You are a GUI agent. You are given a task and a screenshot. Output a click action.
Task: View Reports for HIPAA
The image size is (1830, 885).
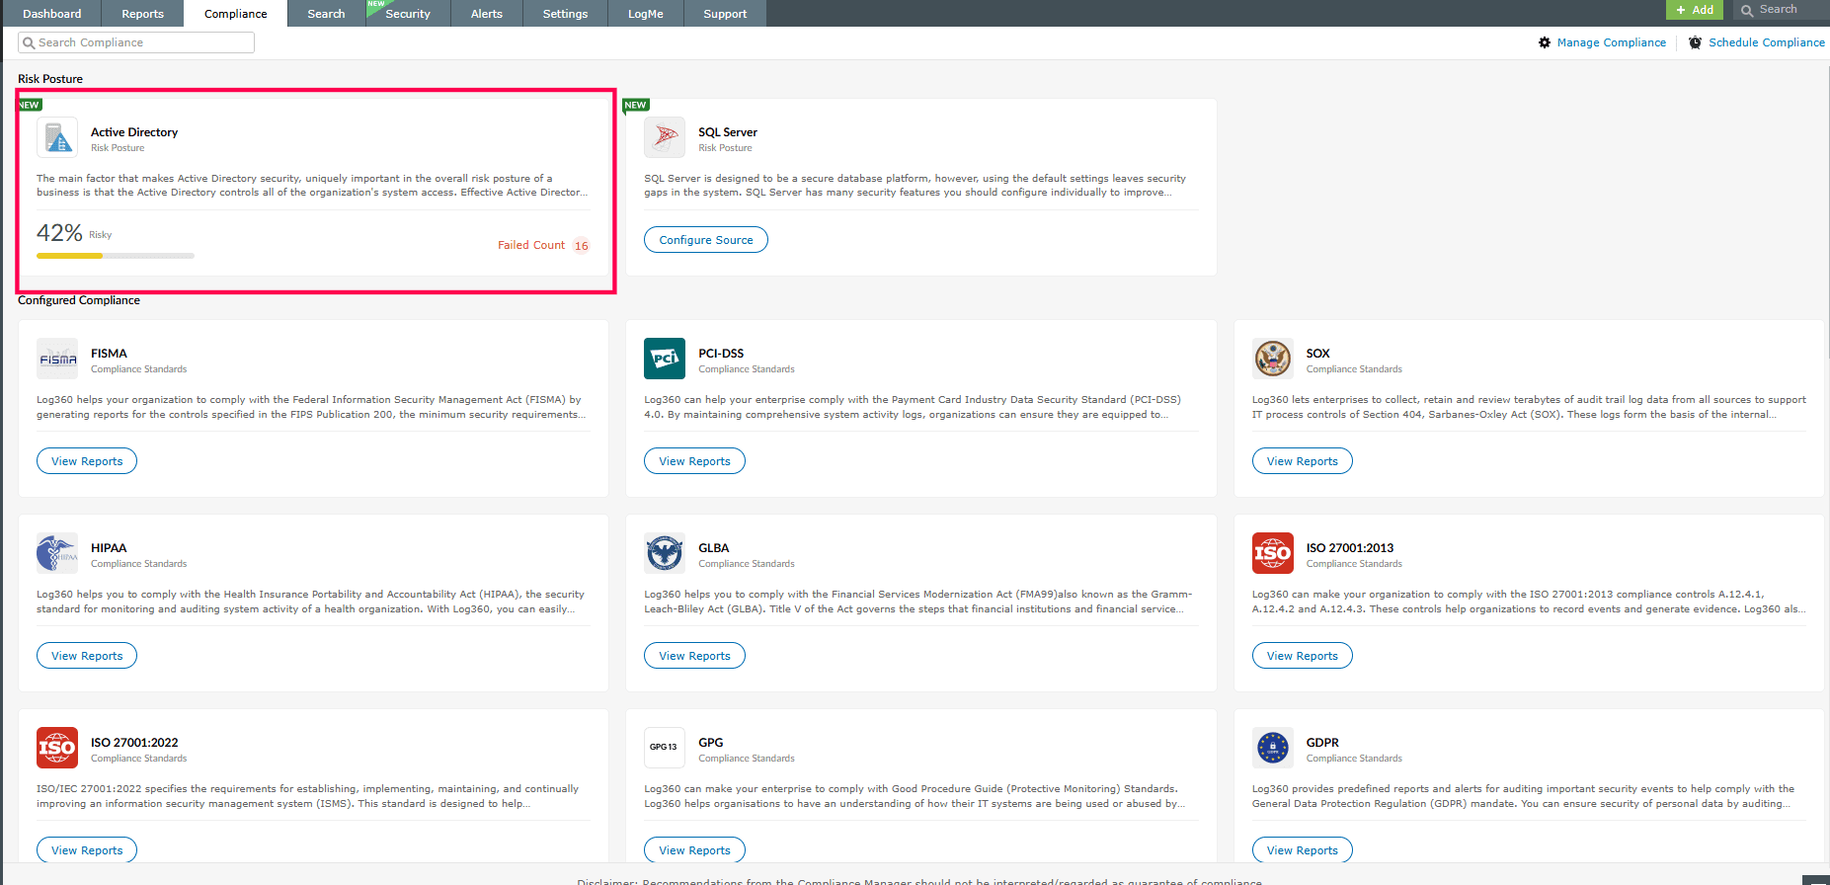point(87,656)
